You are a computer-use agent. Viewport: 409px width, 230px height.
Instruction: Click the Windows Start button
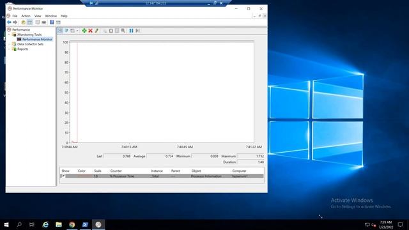tap(6, 224)
